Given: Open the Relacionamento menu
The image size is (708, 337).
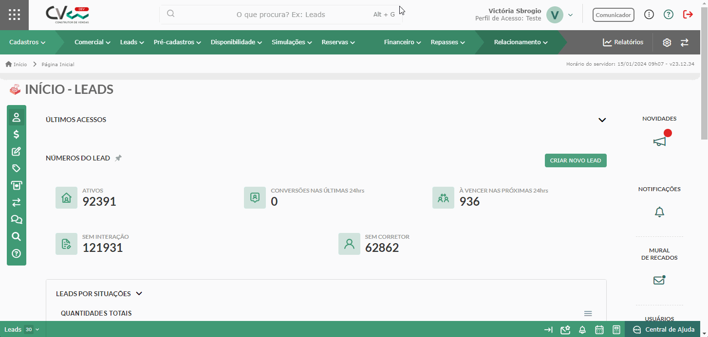Looking at the screenshot, I should click(x=521, y=42).
